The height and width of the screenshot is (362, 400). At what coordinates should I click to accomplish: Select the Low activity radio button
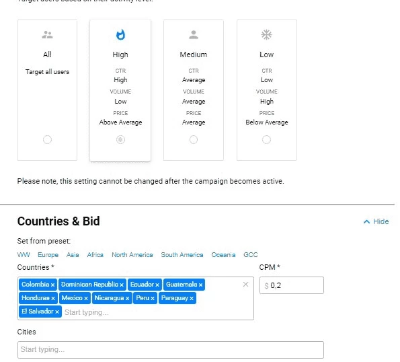[x=266, y=140]
